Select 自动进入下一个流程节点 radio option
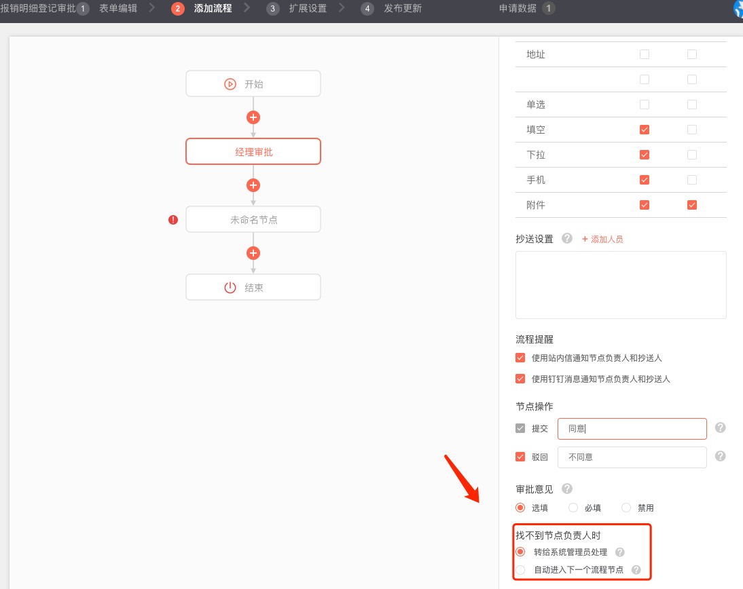743x589 pixels. point(520,569)
